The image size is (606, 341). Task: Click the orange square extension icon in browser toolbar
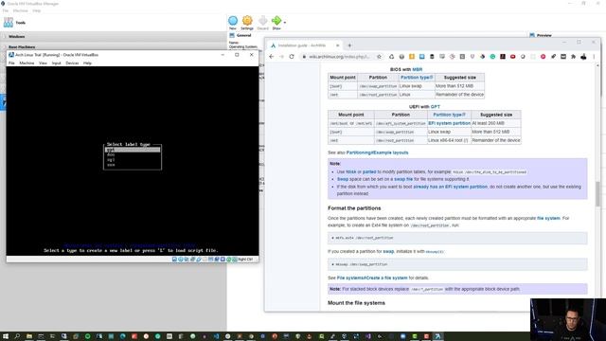[x=412, y=57]
